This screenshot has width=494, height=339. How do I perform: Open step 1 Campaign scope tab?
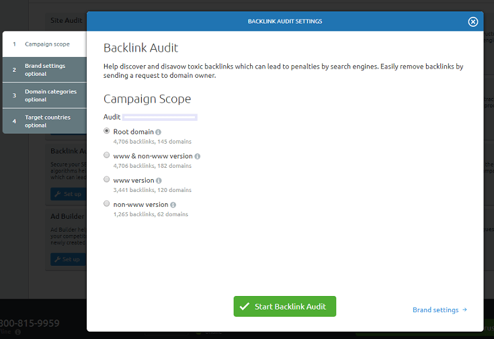(45, 44)
